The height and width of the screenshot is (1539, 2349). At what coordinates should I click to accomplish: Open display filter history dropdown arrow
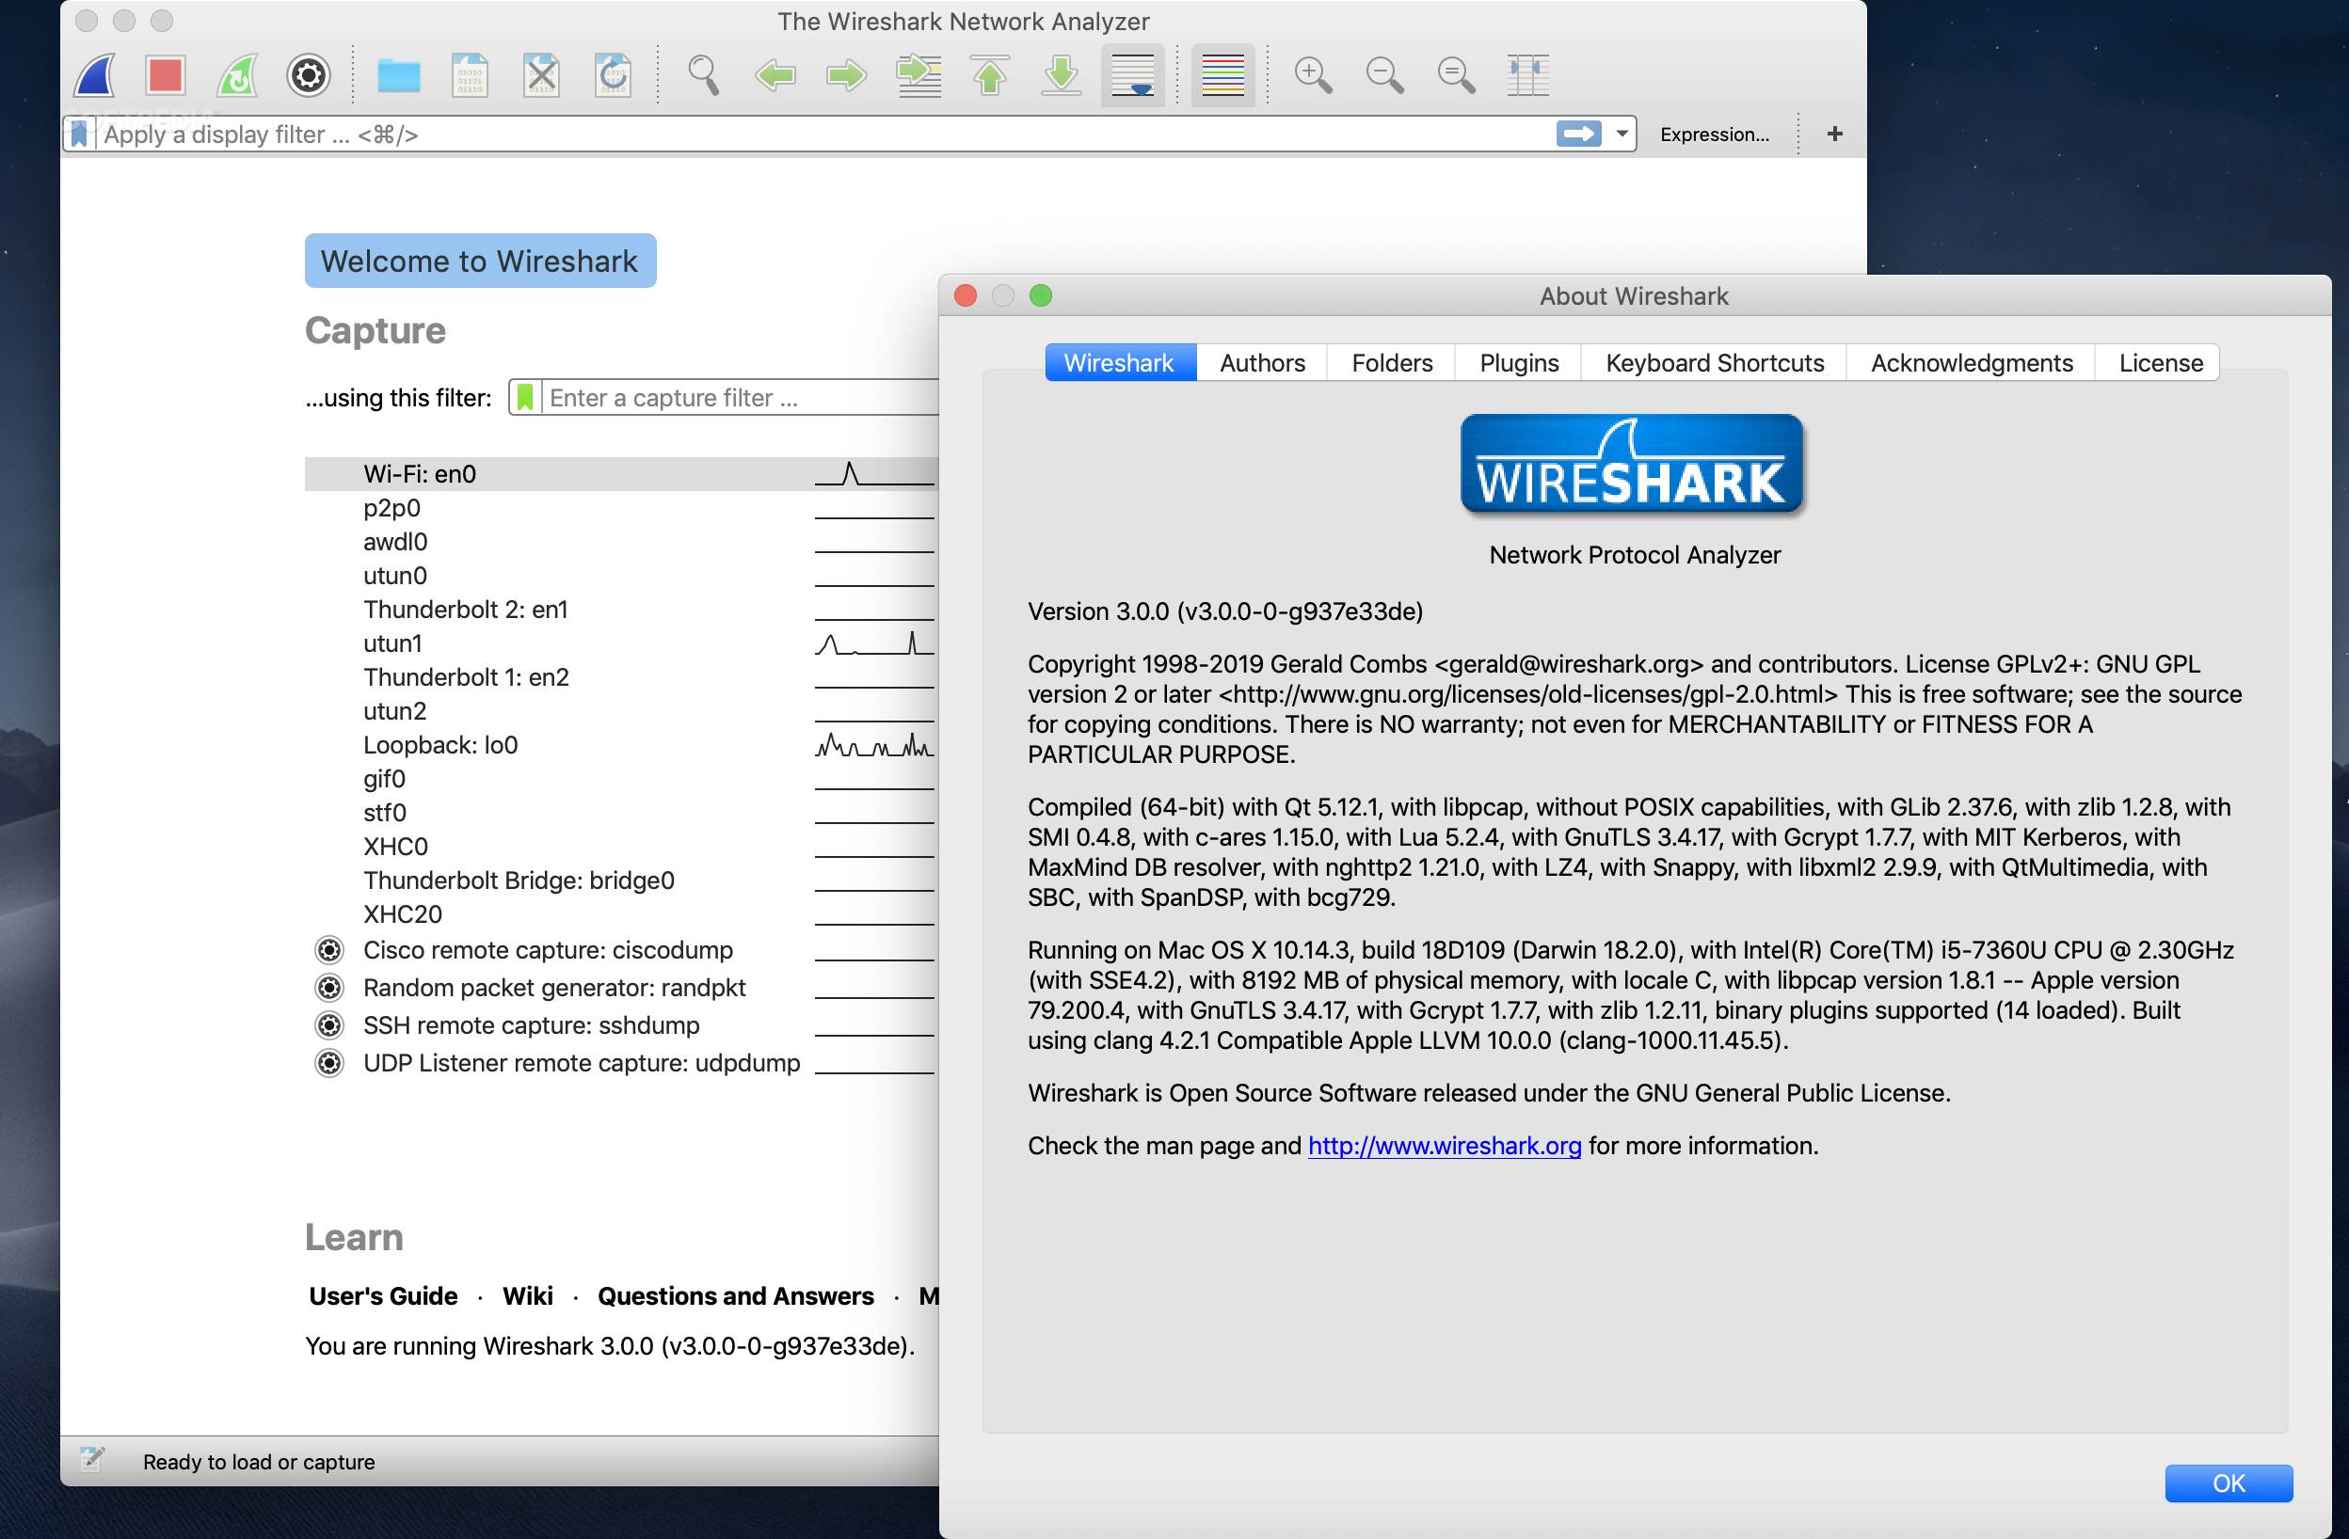(x=1622, y=135)
